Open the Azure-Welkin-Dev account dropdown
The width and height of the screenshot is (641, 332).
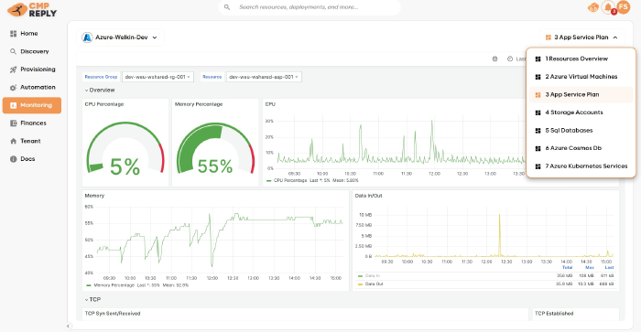tap(120, 37)
